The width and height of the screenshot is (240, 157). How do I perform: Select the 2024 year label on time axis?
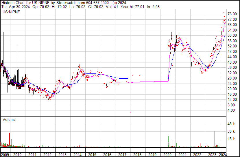click(223, 155)
